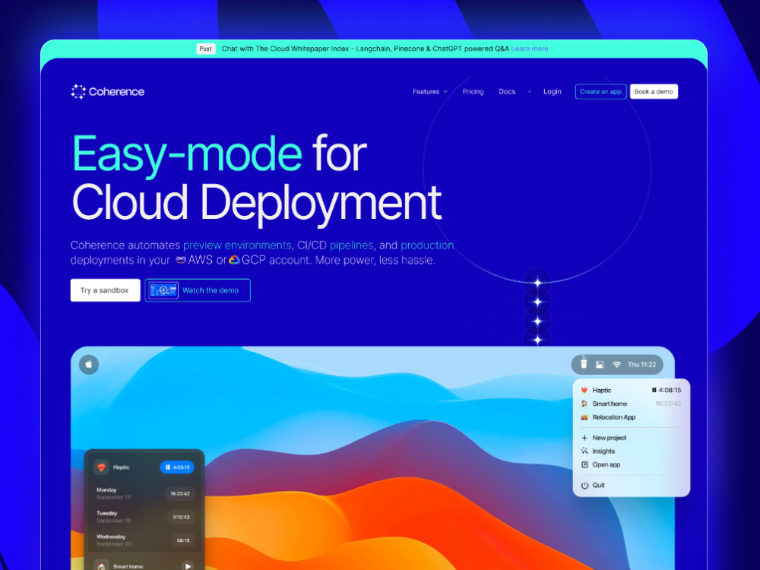Click the Login link

(552, 92)
